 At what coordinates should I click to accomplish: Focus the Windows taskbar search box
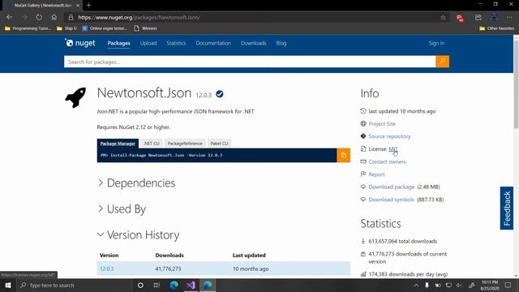[x=75, y=285]
